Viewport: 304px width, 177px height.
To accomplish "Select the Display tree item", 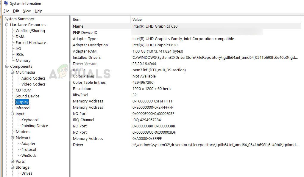I will click(x=22, y=102).
